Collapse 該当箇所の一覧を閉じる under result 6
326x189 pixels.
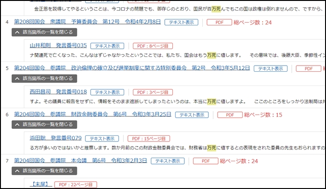click(44, 124)
